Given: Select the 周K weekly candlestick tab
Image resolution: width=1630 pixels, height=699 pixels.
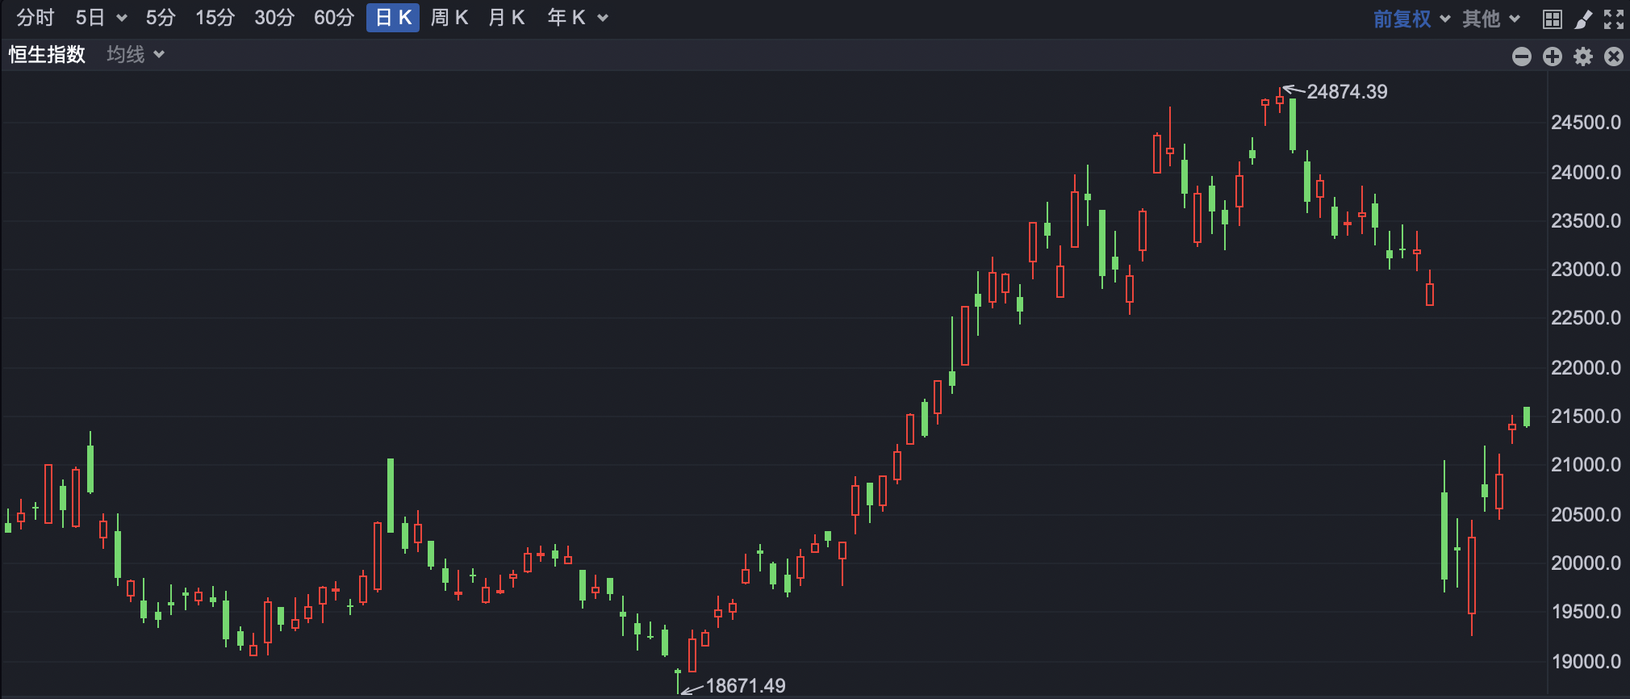Looking at the screenshot, I should click(449, 18).
